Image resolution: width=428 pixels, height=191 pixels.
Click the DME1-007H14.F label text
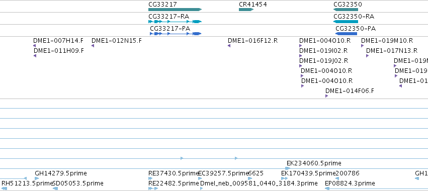pos(58,41)
